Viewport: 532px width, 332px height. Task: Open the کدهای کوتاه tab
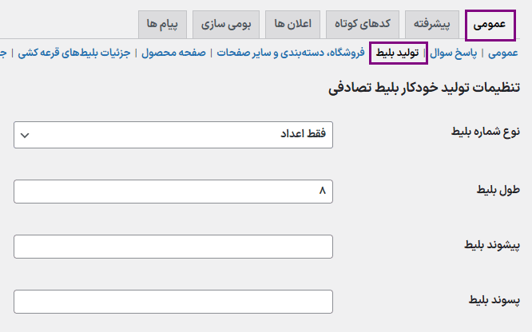tap(363, 25)
